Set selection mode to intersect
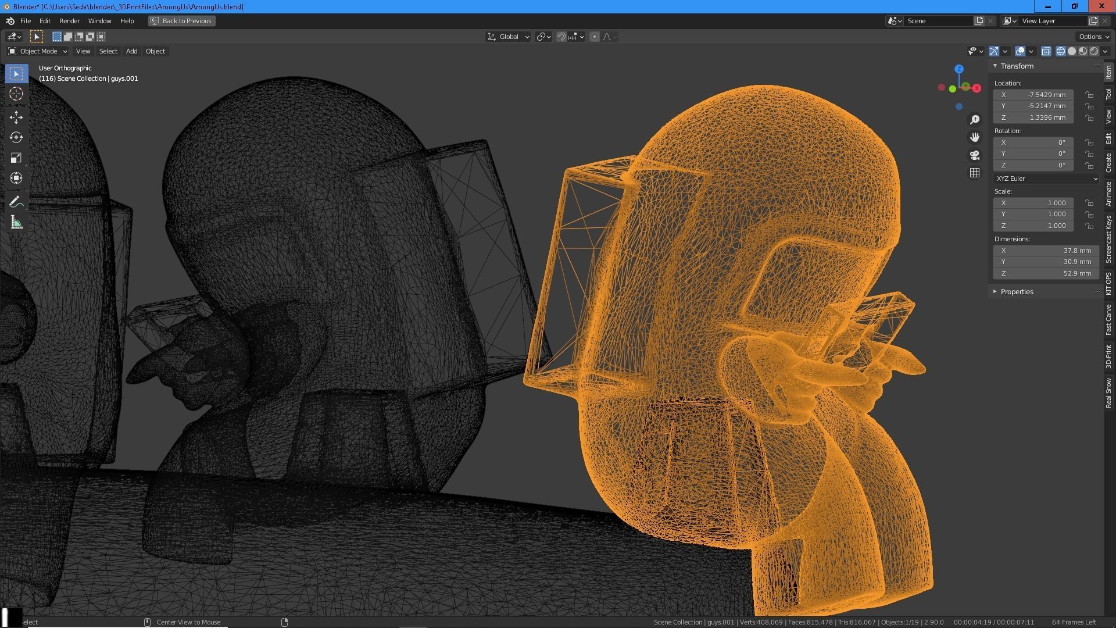The height and width of the screenshot is (628, 1116). [101, 37]
